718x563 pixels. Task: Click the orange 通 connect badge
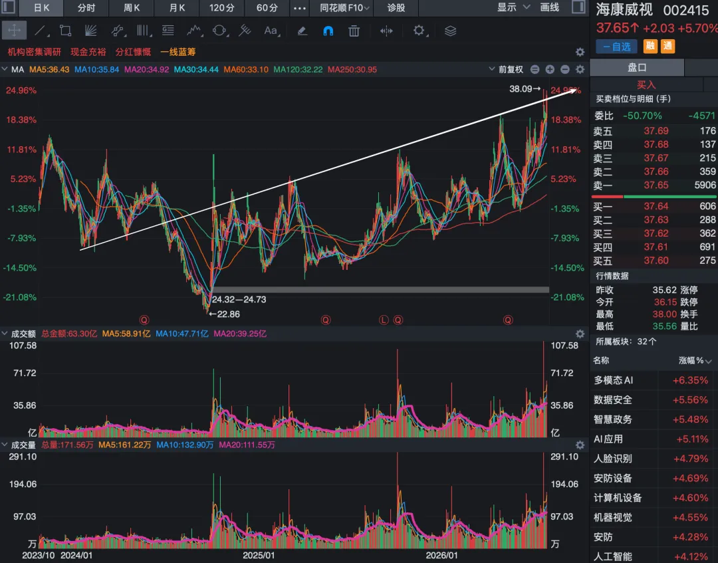(x=667, y=46)
